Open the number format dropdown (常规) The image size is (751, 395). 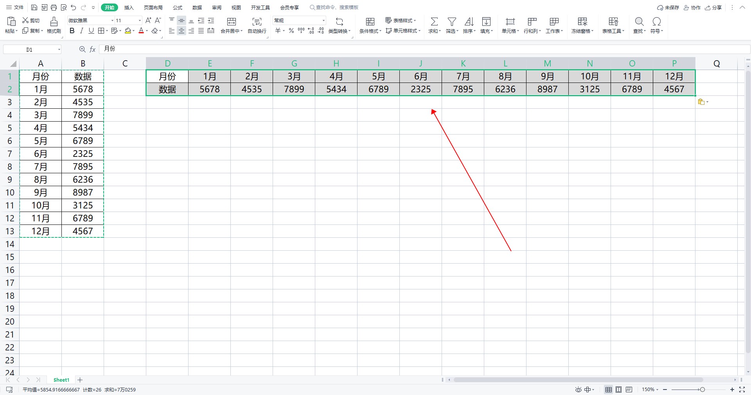tap(323, 20)
